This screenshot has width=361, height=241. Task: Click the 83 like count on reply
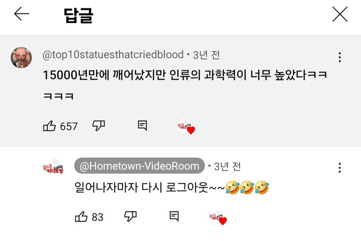coord(97,217)
